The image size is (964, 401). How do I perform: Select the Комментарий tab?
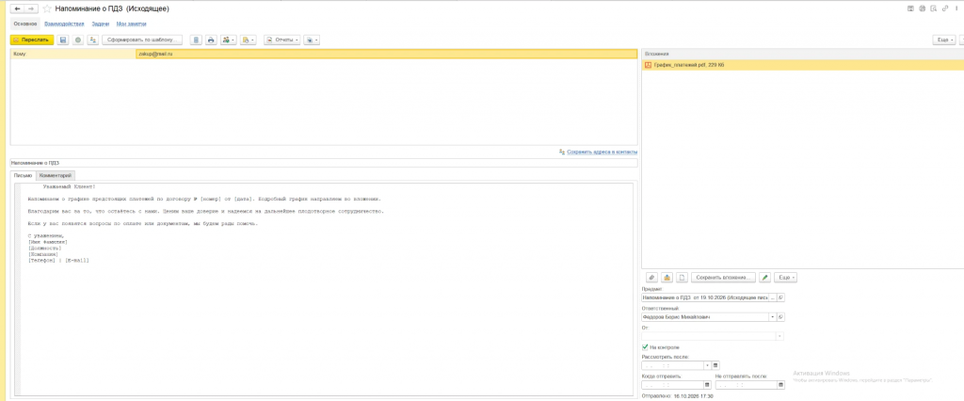(x=56, y=176)
